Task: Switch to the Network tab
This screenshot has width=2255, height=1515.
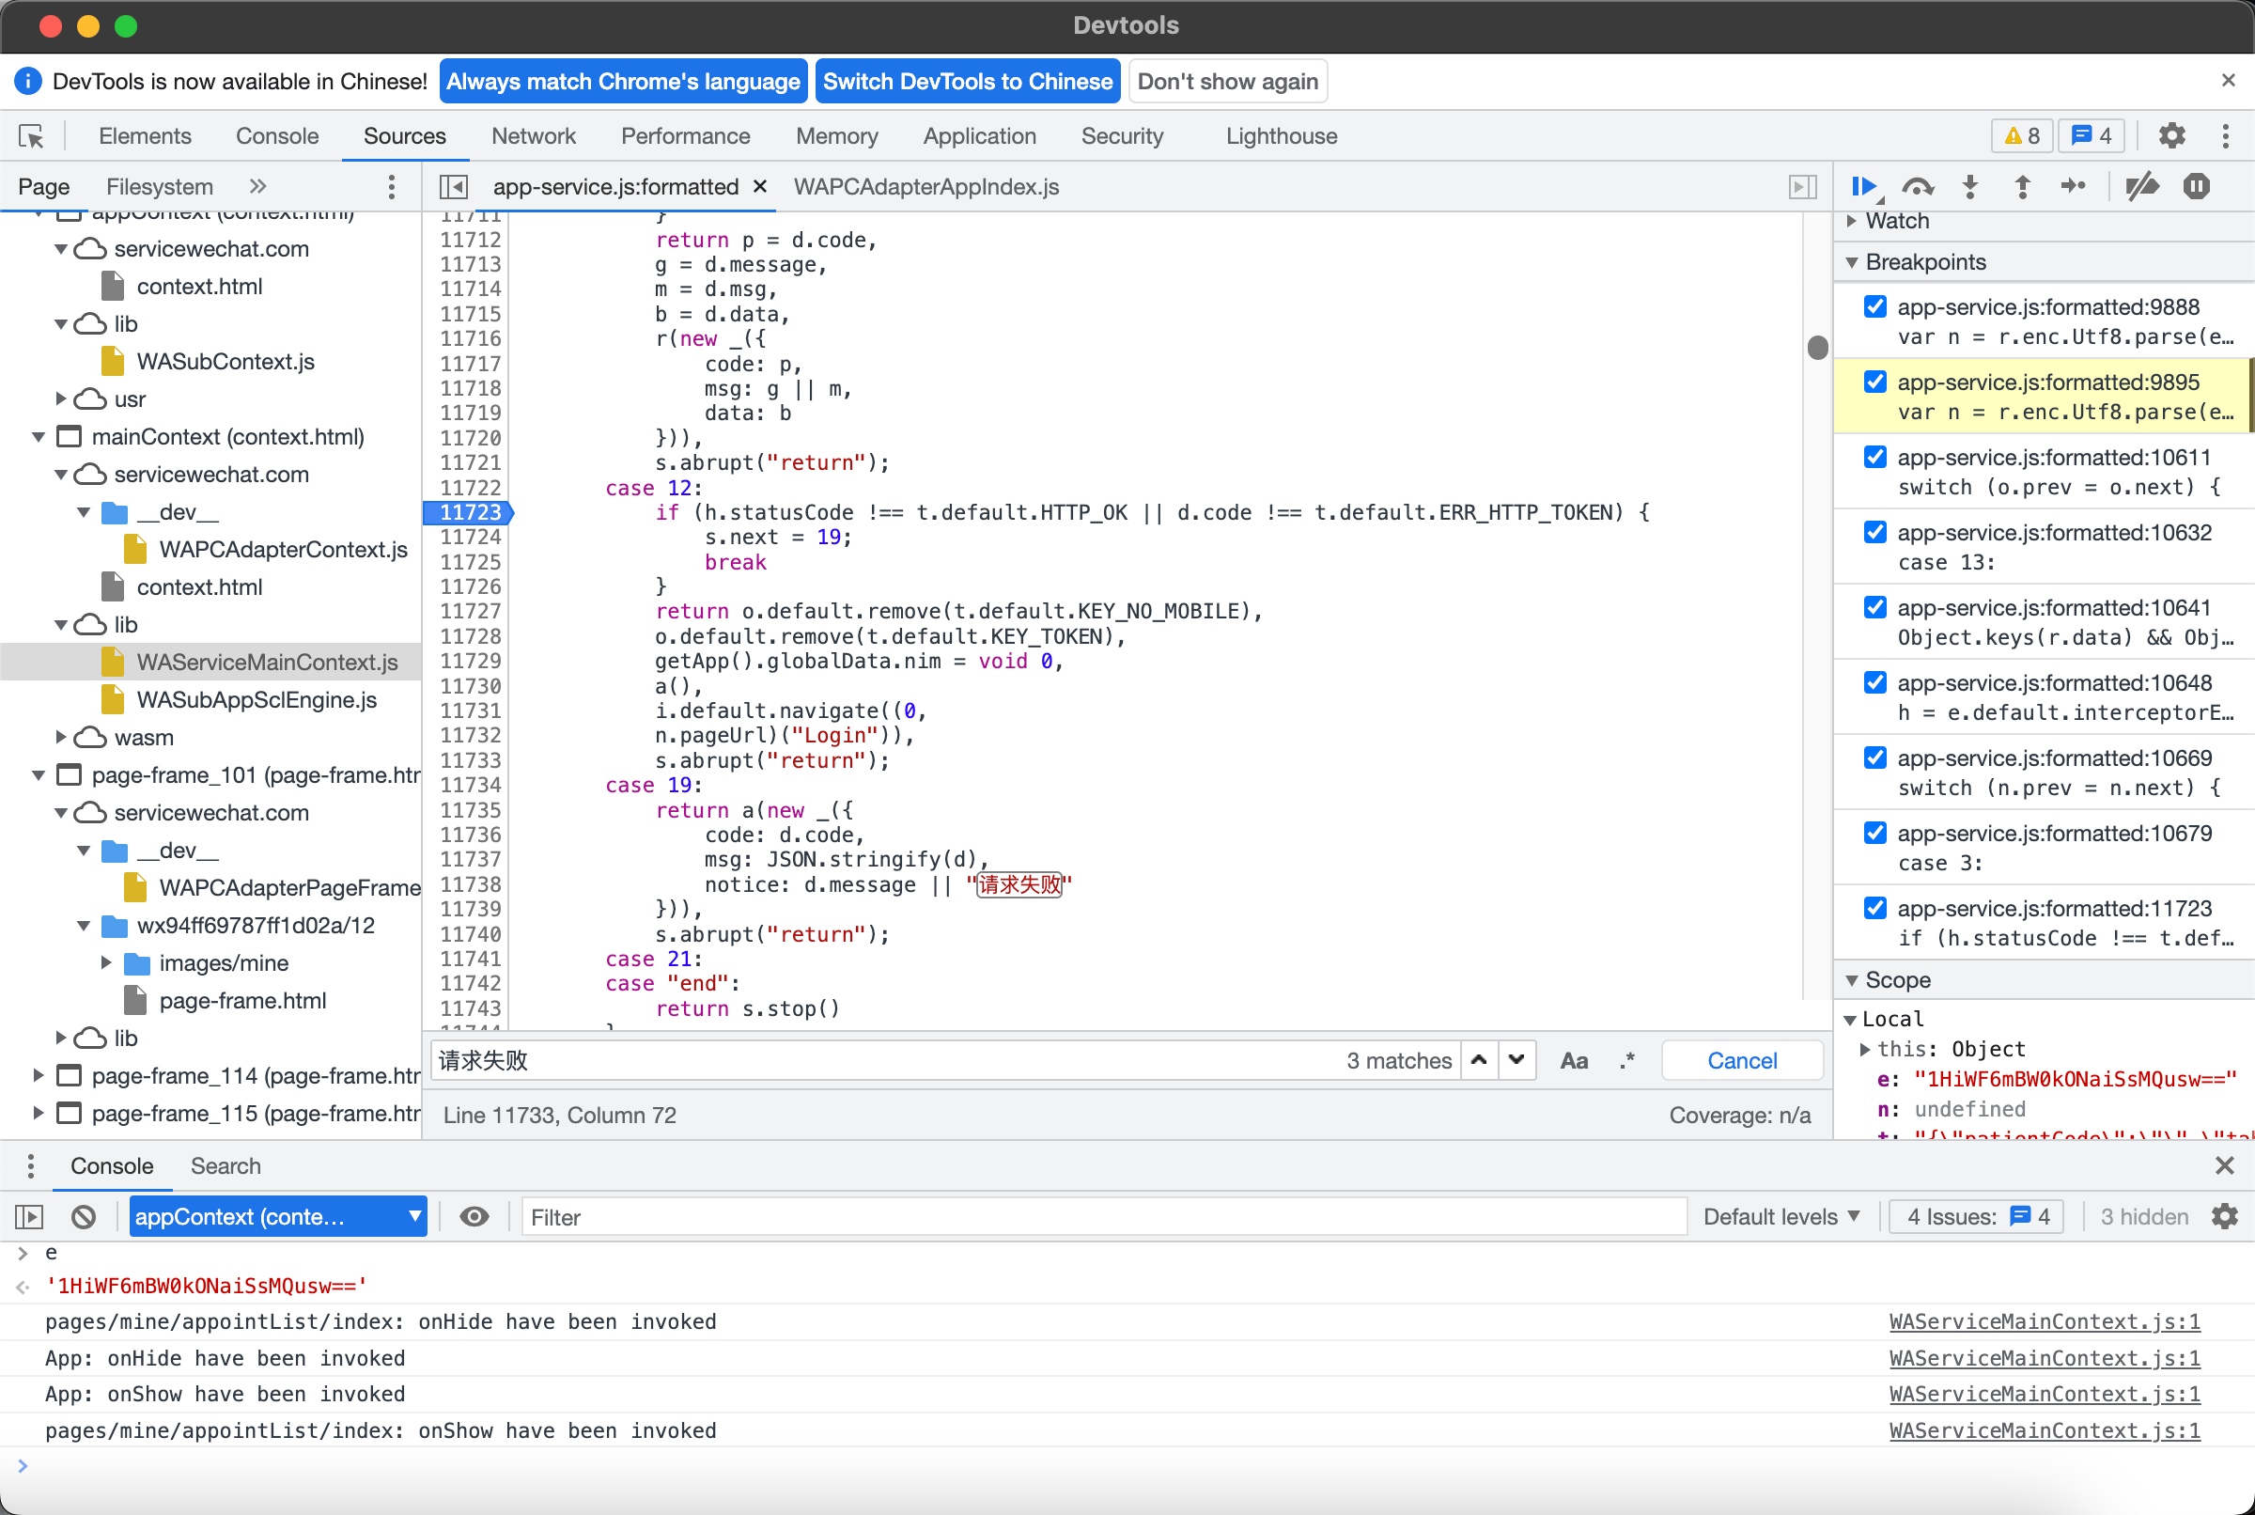Action: [x=533, y=136]
